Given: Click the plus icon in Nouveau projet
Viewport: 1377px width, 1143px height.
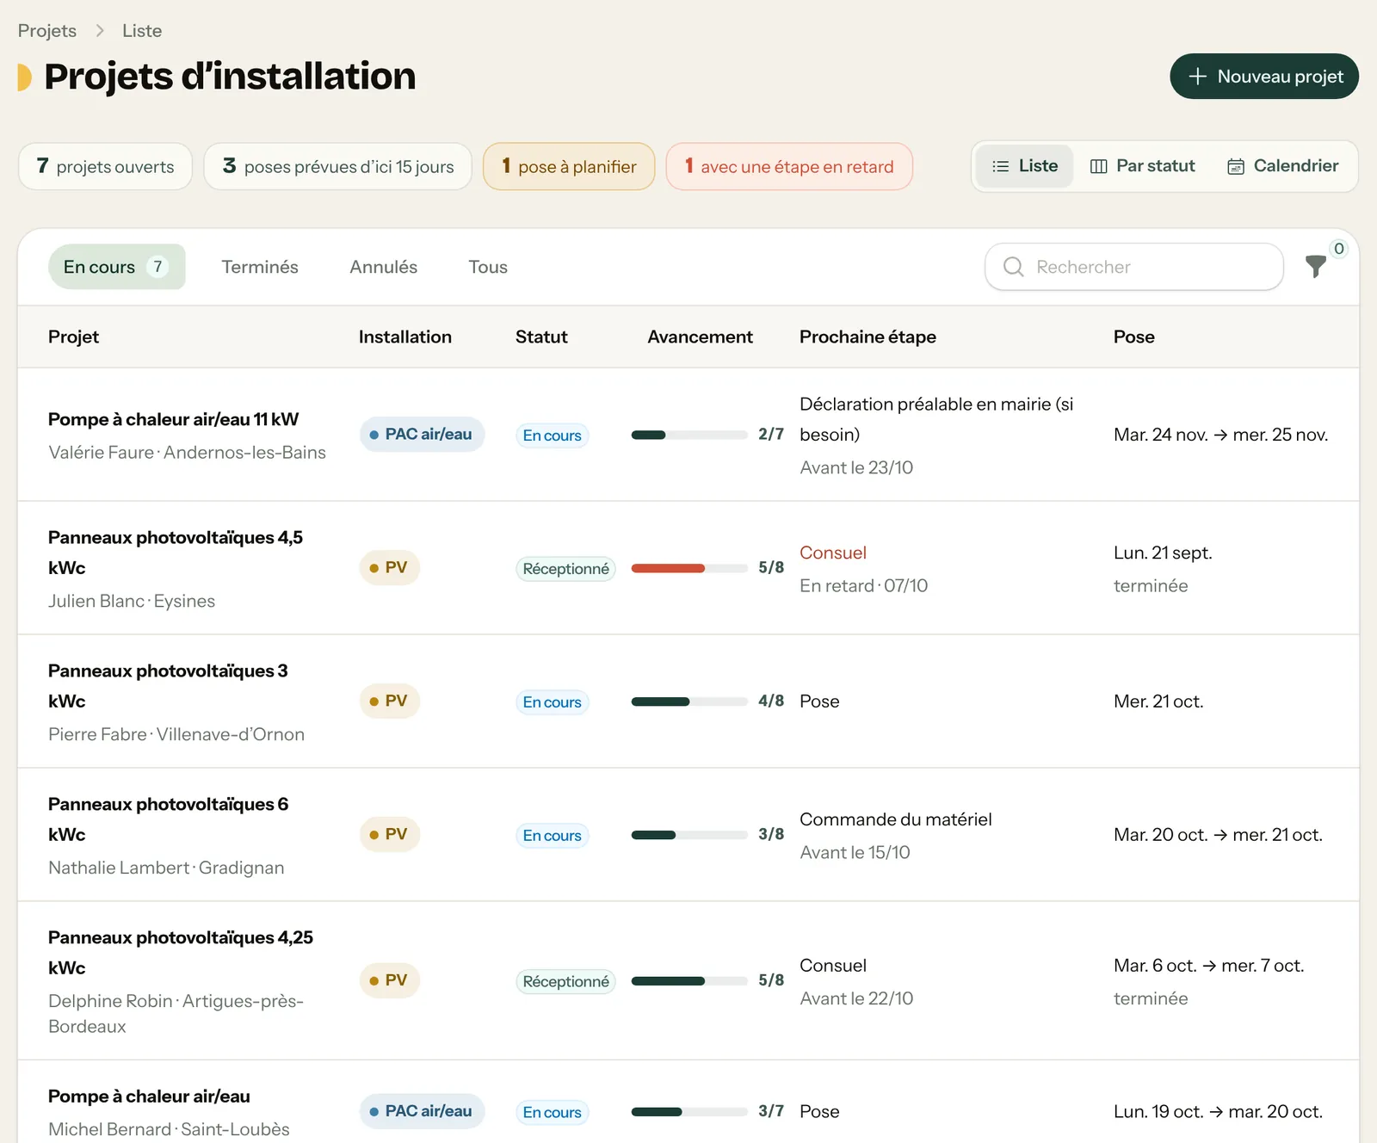Looking at the screenshot, I should (1197, 77).
